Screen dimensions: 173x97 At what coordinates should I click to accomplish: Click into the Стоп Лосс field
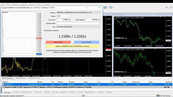62,20
